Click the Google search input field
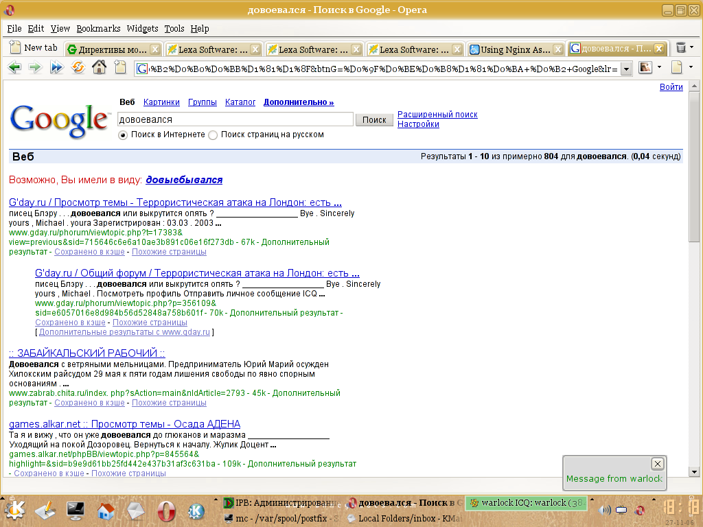The width and height of the screenshot is (703, 527). (x=235, y=119)
